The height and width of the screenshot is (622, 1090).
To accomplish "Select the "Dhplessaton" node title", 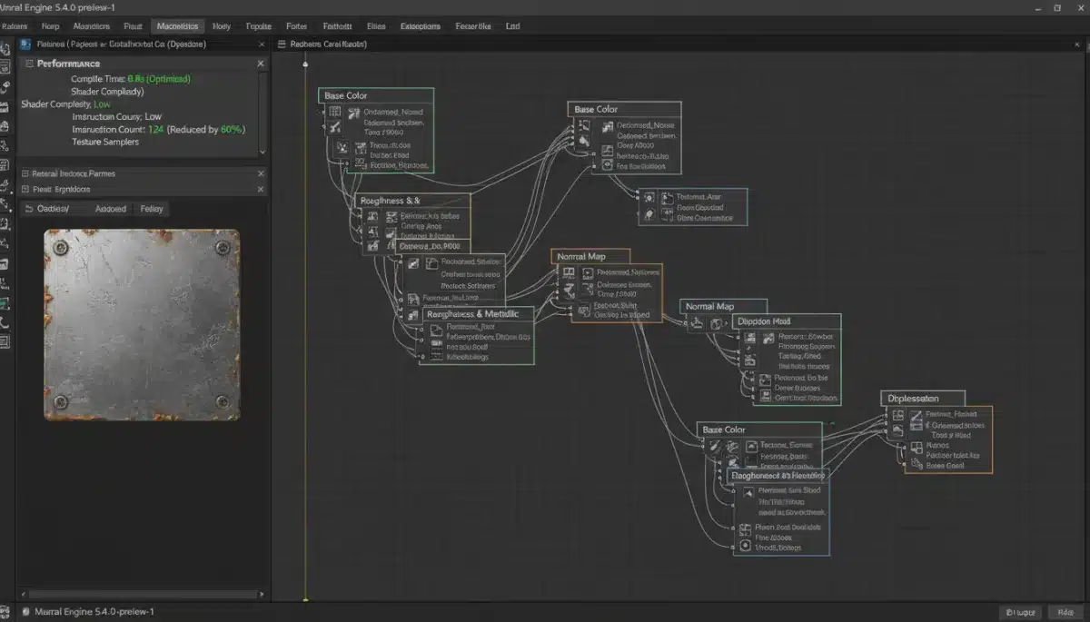I will pos(911,398).
